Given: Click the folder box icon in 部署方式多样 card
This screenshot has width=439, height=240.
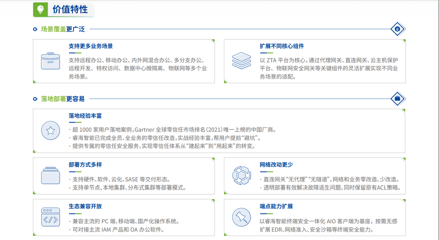Looking at the screenshot, I should tap(50, 175).
